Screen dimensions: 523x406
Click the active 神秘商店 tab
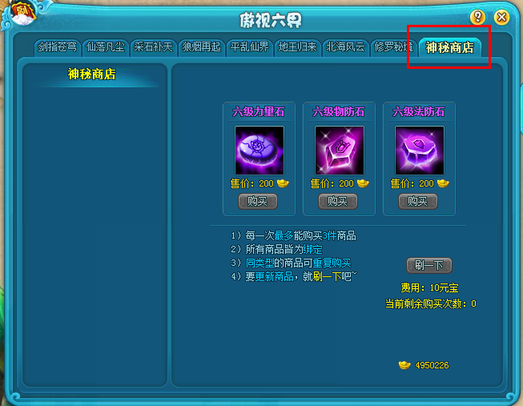coord(449,47)
